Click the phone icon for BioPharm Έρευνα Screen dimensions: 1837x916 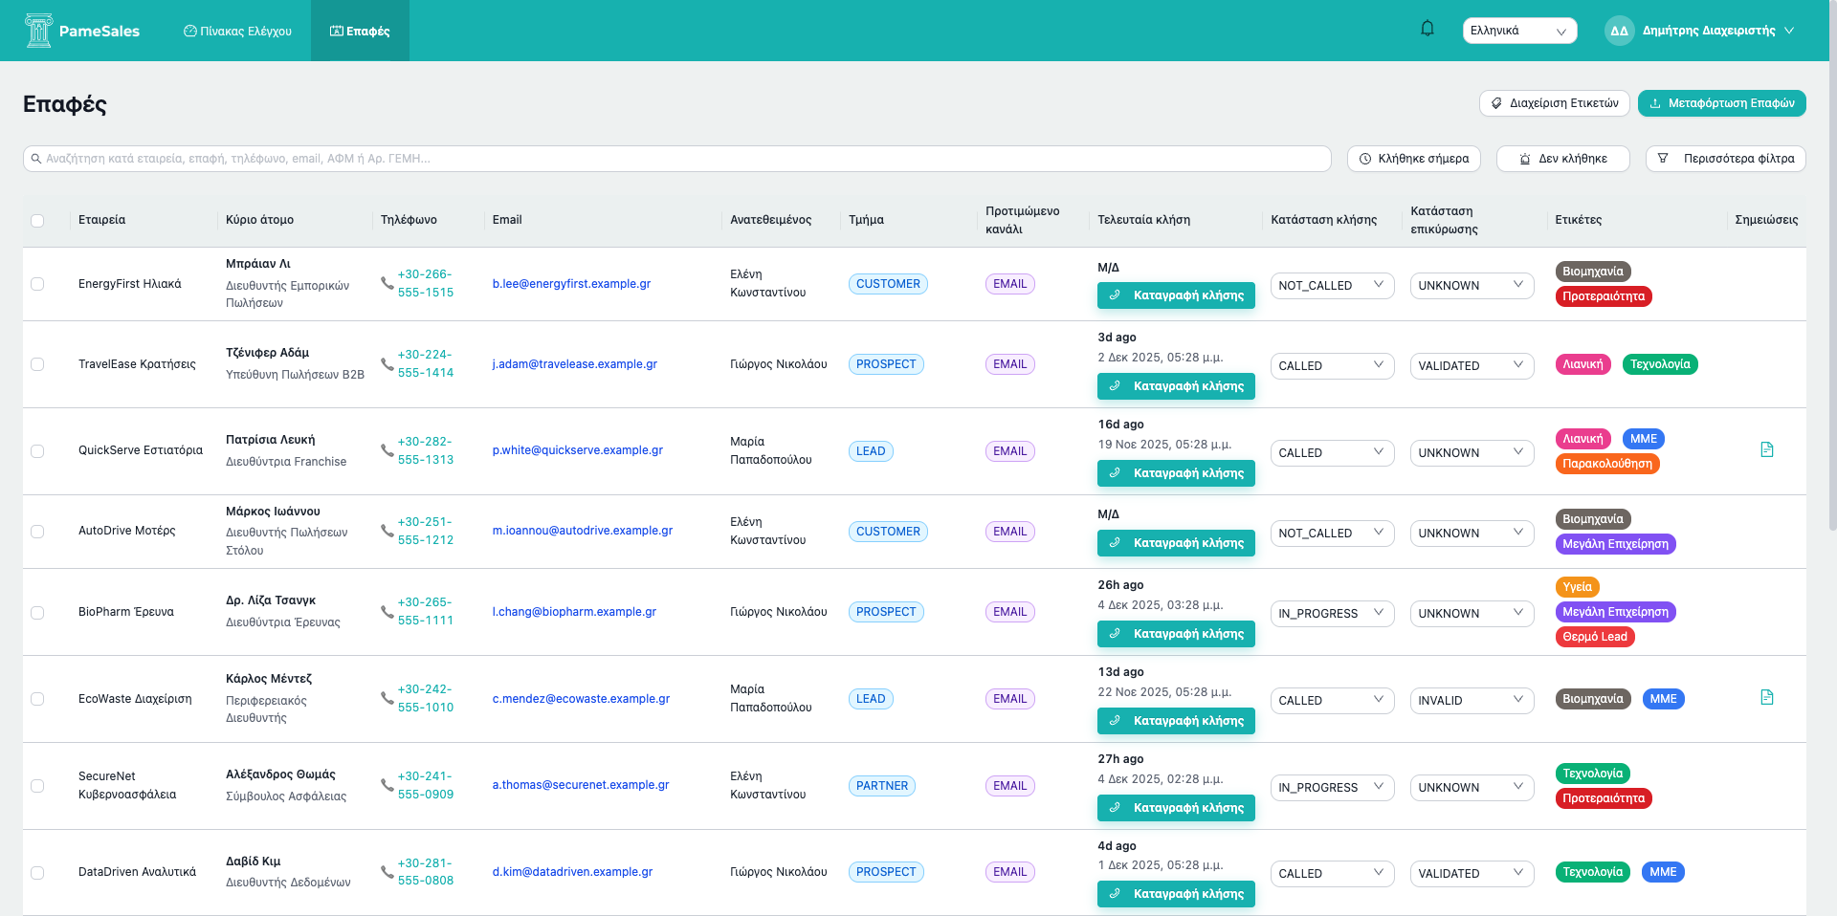click(x=387, y=611)
